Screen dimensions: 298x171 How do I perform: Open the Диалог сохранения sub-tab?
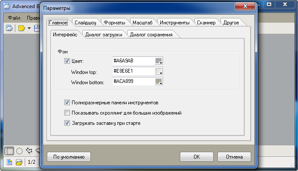(151, 35)
